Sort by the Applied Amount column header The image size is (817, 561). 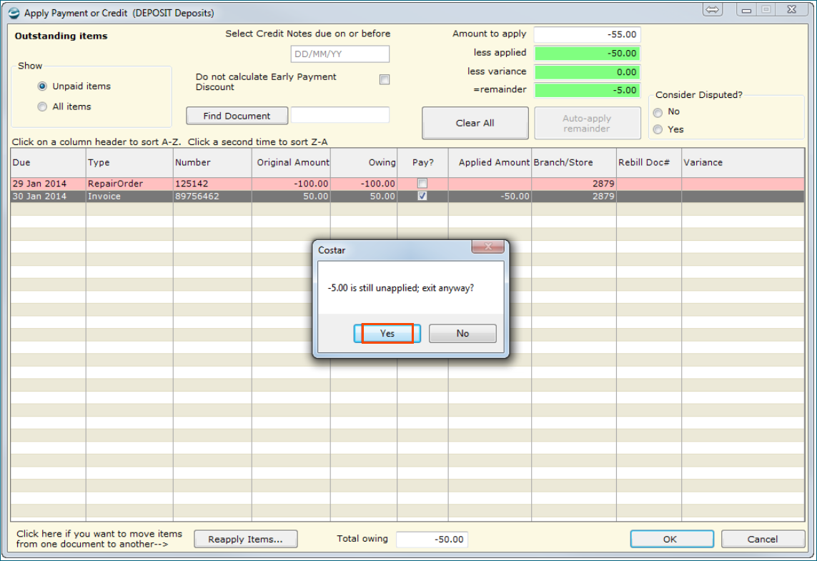click(x=490, y=162)
